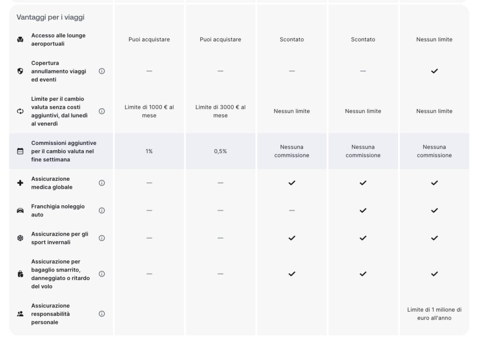Screen dimensions: 479x337
Task: Click the shield icon for trip cancellation coverage
Action: point(19,72)
